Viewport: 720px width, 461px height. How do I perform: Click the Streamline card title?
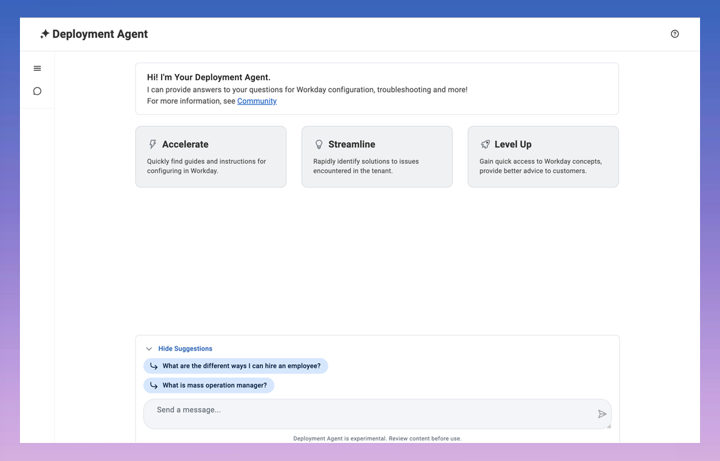click(x=352, y=144)
